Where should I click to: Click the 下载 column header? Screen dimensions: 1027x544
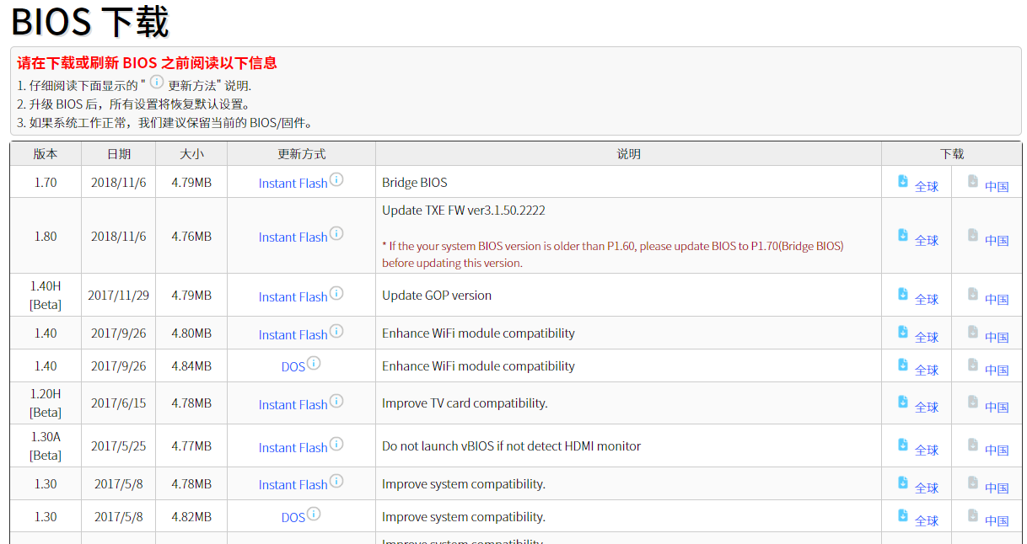pos(951,154)
